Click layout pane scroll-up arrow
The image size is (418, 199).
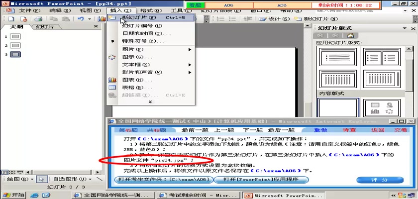409,49
